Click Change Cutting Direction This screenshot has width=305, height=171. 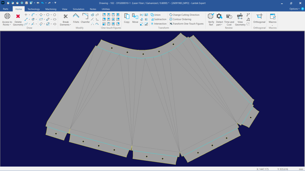click(x=186, y=15)
